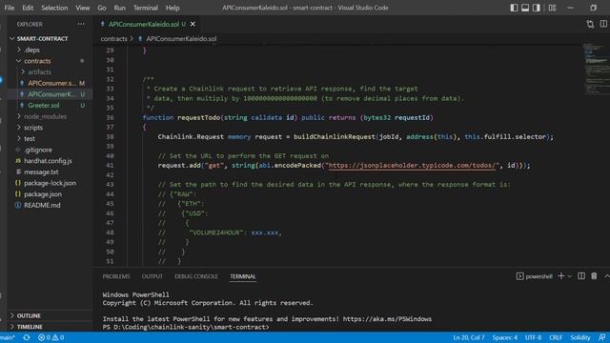Open .gitignore file
This screenshot has height=343, width=610.
(38, 150)
